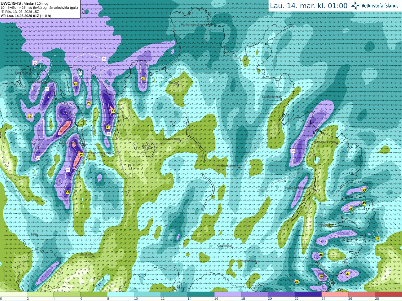Click the Veðurstofa Íslands name text
402x301 pixels.
click(380, 6)
